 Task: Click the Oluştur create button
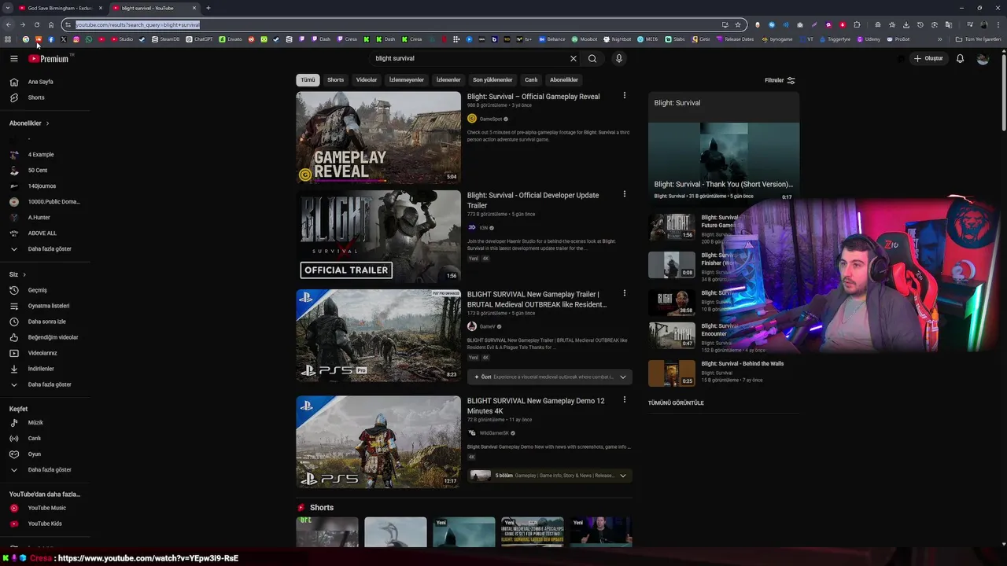click(x=928, y=58)
